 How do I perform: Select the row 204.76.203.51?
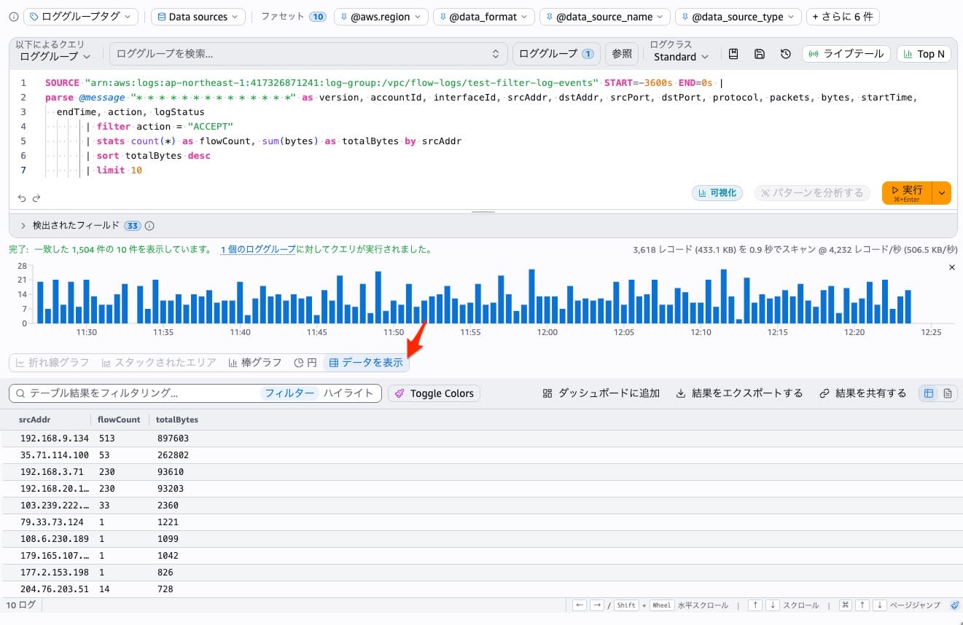(481, 589)
